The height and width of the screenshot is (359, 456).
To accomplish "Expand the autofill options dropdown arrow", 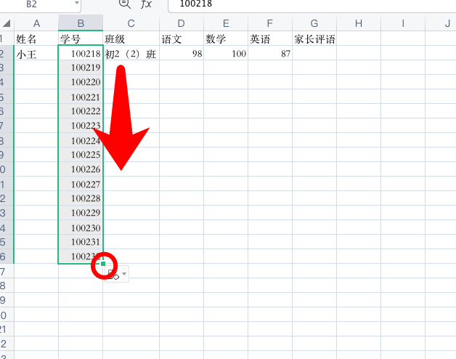I will [124, 274].
